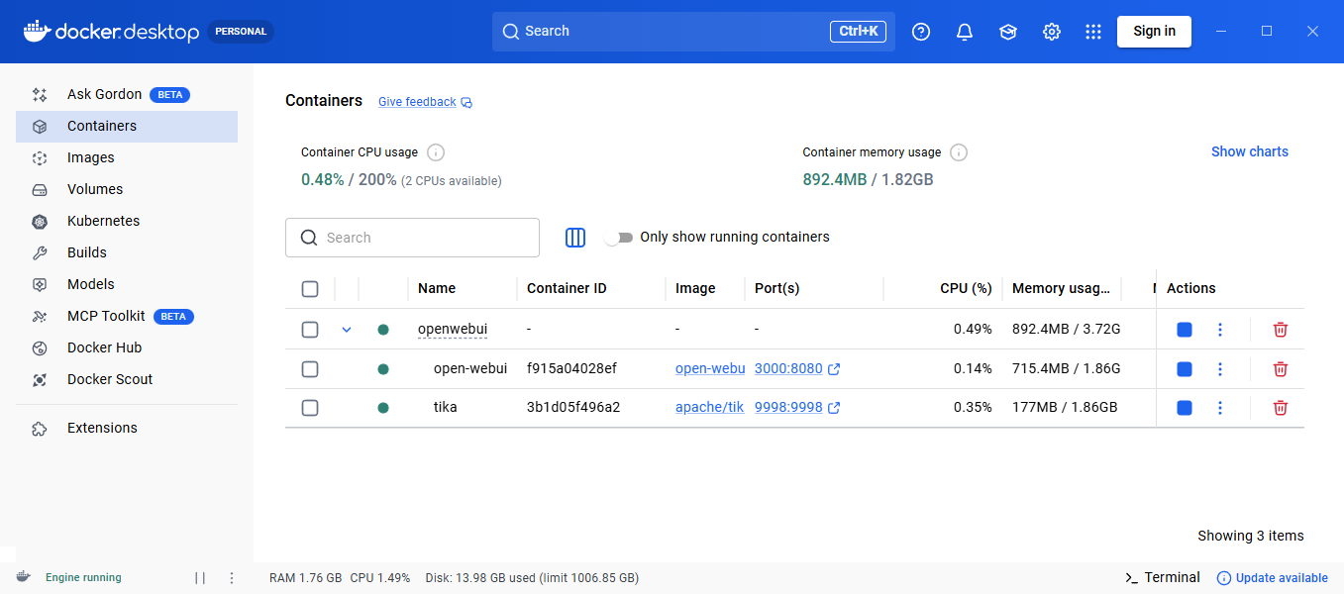
Task: Open the notifications bell icon
Action: coord(965,32)
